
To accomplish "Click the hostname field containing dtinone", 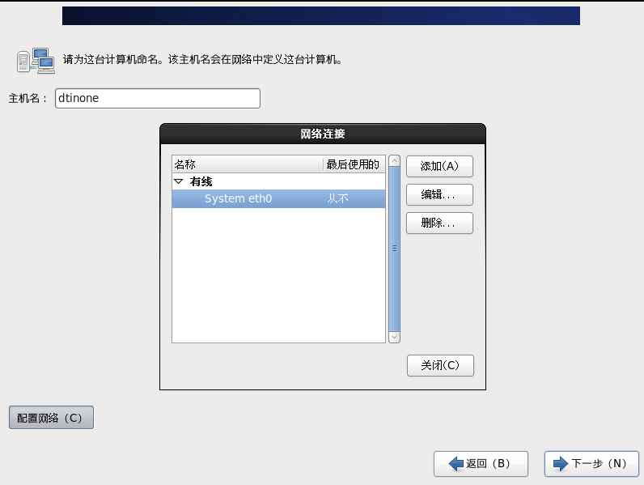I will [157, 98].
